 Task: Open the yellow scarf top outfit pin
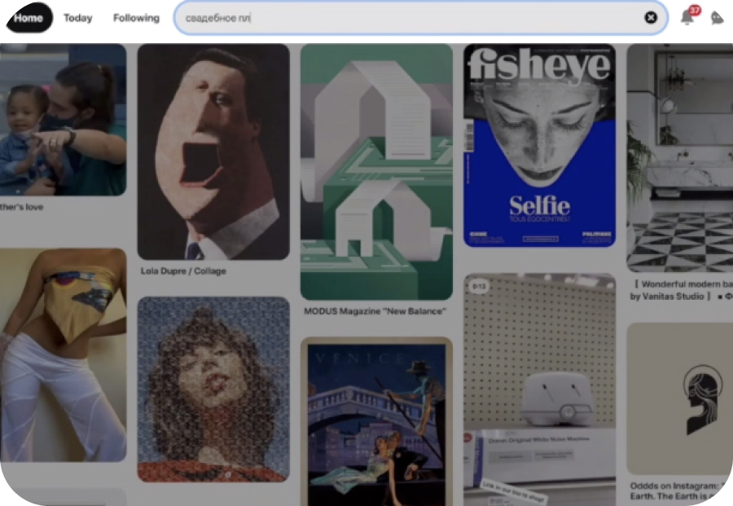click(63, 354)
